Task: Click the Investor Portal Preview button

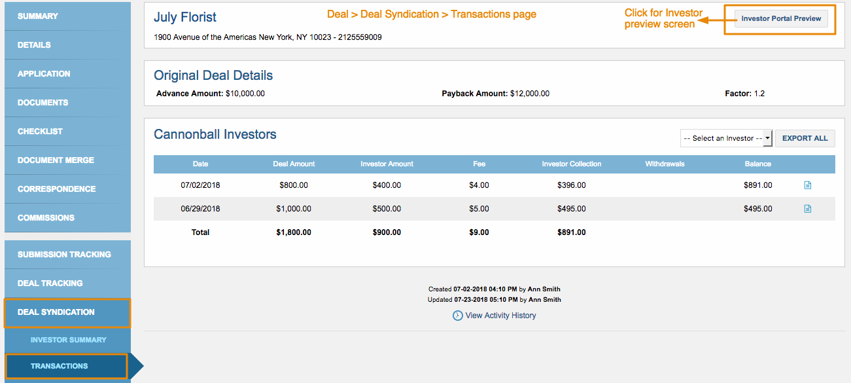Action: (x=781, y=18)
